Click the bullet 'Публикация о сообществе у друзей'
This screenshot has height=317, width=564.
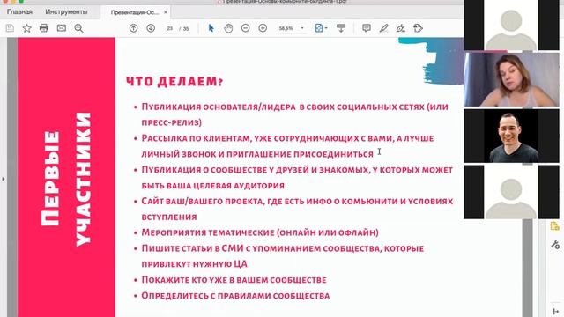(297, 178)
